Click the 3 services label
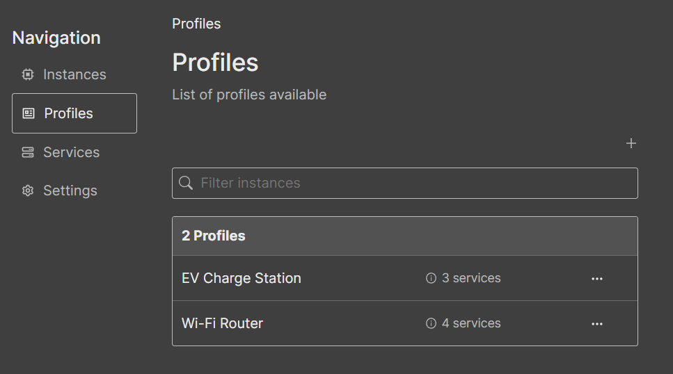Viewport: 673px width, 374px height. 471,278
